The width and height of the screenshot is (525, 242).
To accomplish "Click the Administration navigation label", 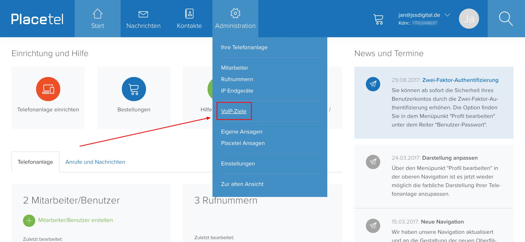I will click(x=235, y=26).
